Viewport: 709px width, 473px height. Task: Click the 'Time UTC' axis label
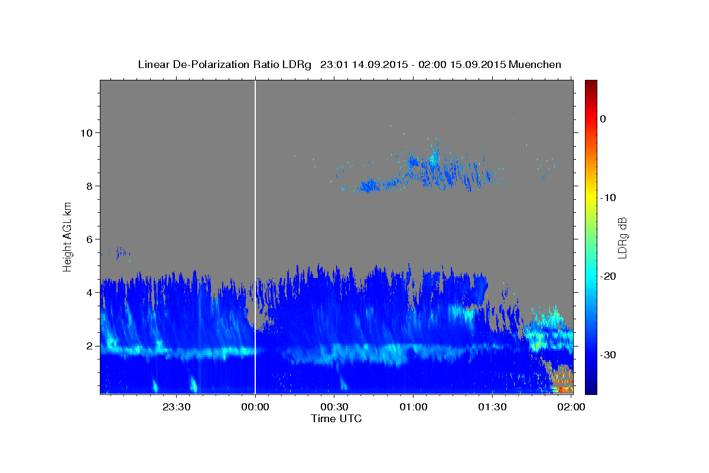[336, 419]
